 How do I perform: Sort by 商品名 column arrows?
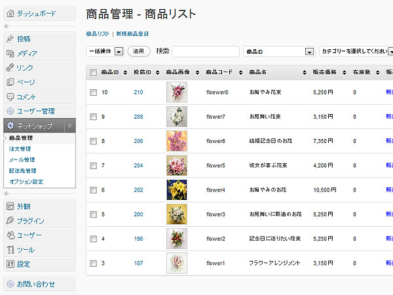(x=305, y=73)
